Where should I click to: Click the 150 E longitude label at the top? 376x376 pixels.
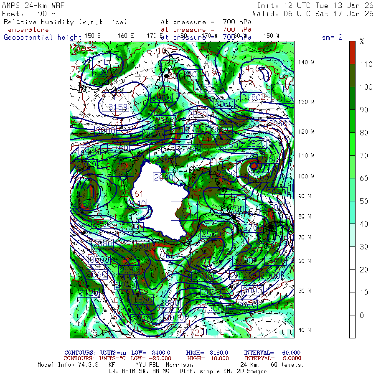point(92,36)
